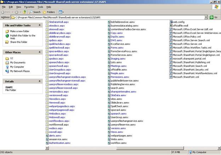
Task: Select the search.asmx file icon
Action: [109, 88]
